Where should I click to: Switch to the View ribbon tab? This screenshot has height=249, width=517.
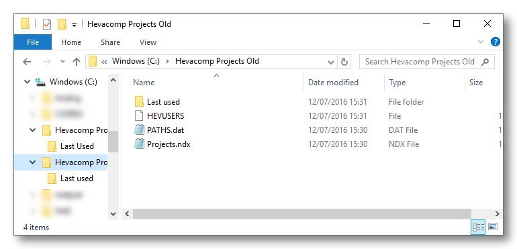[x=148, y=42]
